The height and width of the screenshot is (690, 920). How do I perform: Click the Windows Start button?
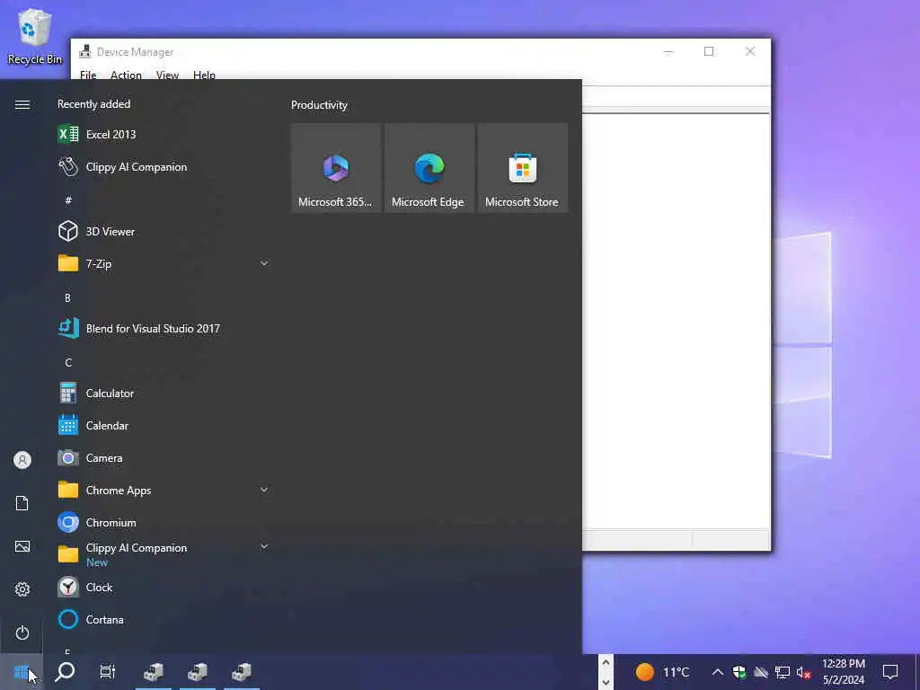coord(22,672)
